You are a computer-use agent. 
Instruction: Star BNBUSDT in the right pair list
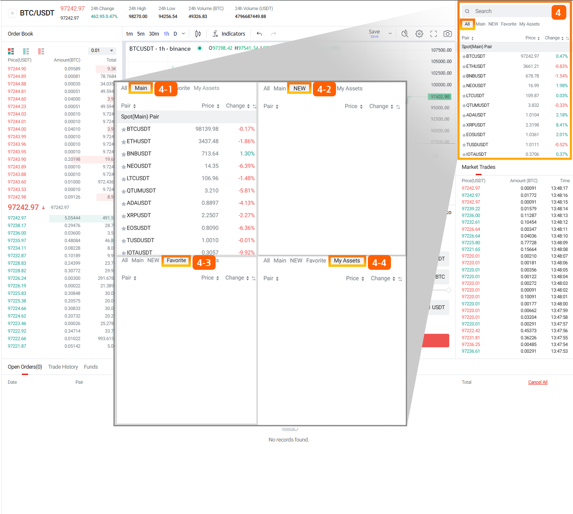tap(464, 76)
